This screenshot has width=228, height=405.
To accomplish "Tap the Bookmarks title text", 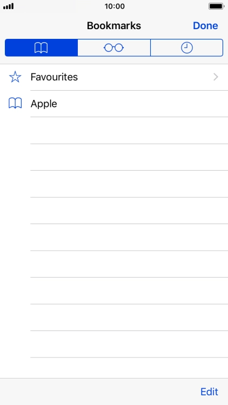I will coord(114,25).
